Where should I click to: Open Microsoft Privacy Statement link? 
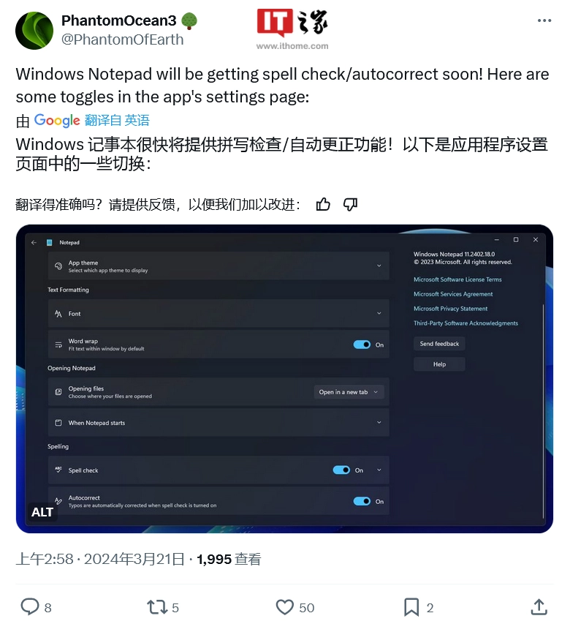tap(450, 309)
